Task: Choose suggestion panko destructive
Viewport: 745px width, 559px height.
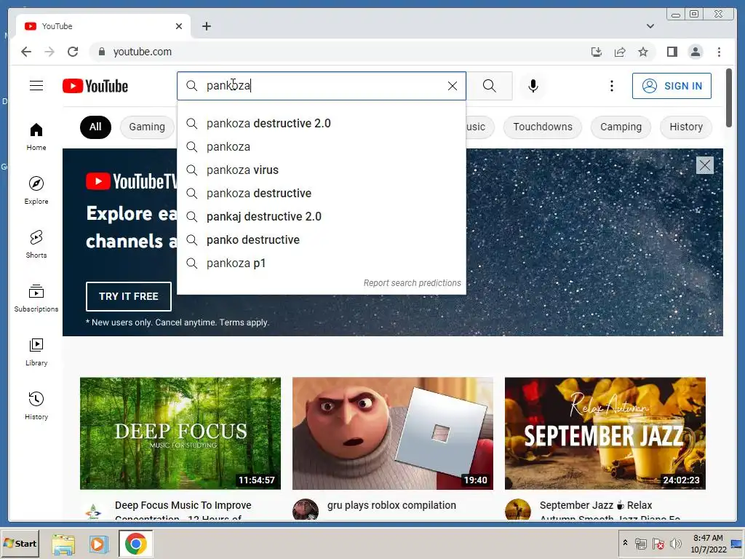Action: point(321,239)
